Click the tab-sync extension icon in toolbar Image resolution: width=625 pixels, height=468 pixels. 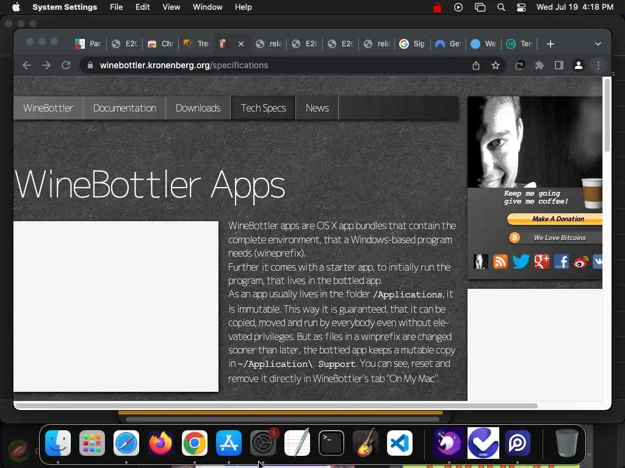tap(520, 65)
